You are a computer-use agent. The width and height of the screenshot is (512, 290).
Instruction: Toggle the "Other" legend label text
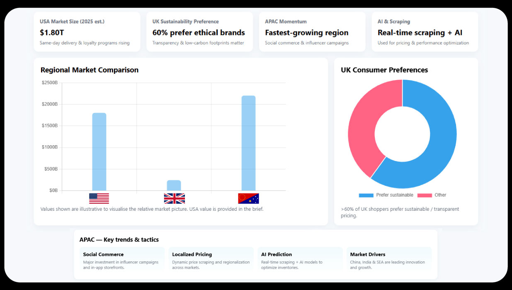pos(440,195)
